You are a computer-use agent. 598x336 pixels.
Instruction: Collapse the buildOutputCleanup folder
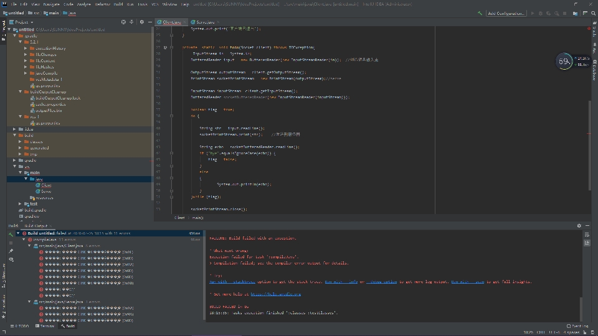(x=21, y=91)
